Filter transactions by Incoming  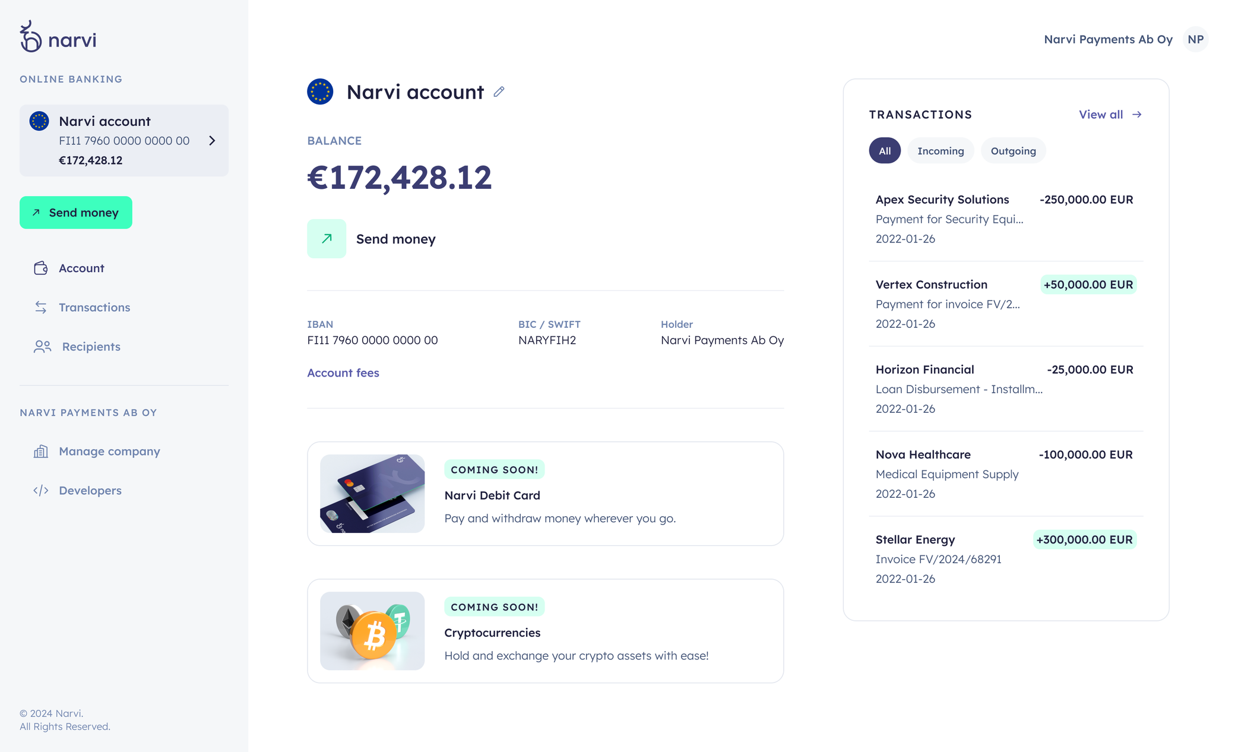(x=940, y=151)
